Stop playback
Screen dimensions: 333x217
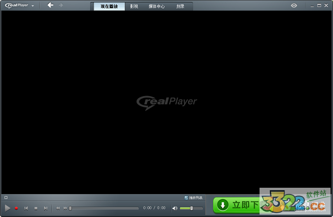pyautogui.click(x=36, y=209)
